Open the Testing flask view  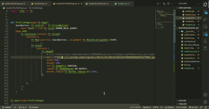(x=205, y=41)
